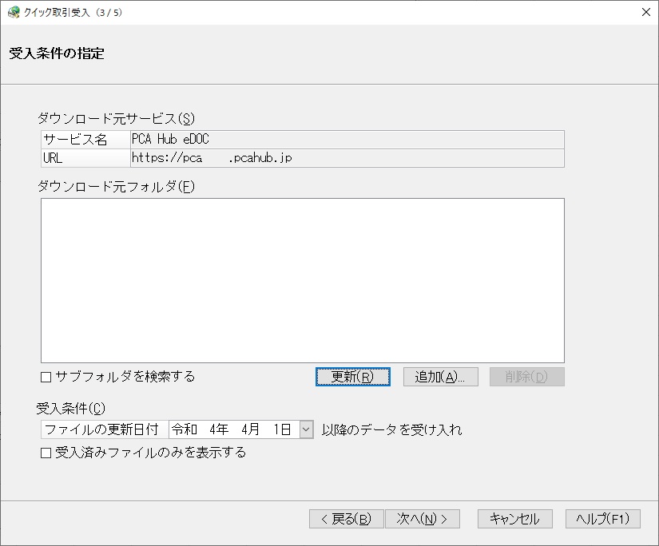
Task: Open the date picker dropdown arrow
Action: (x=307, y=429)
